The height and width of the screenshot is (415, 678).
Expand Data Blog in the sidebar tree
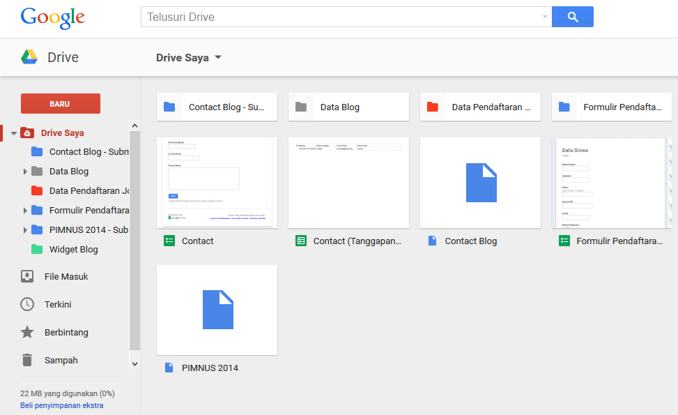tap(24, 171)
